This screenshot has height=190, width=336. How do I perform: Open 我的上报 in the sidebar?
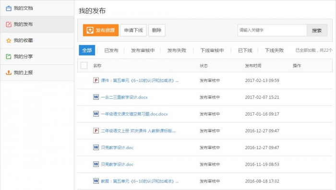click(37, 72)
